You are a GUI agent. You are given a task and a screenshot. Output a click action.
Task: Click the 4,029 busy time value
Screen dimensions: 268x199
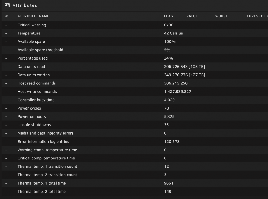[169, 100]
